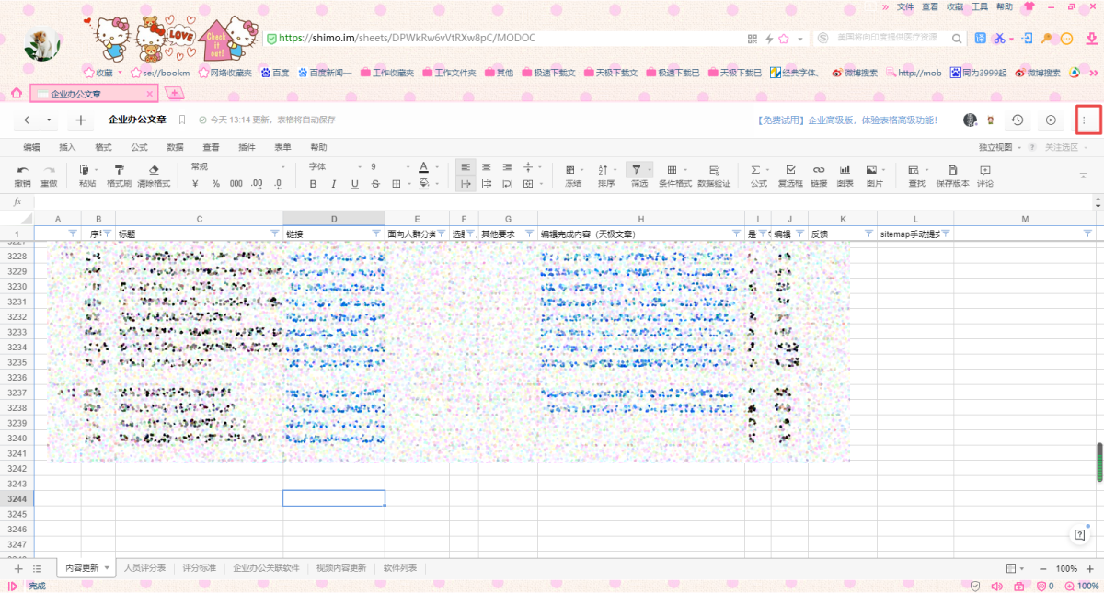Open the filter dropdown in 标题 column header
The height and width of the screenshot is (593, 1104).
click(x=275, y=234)
